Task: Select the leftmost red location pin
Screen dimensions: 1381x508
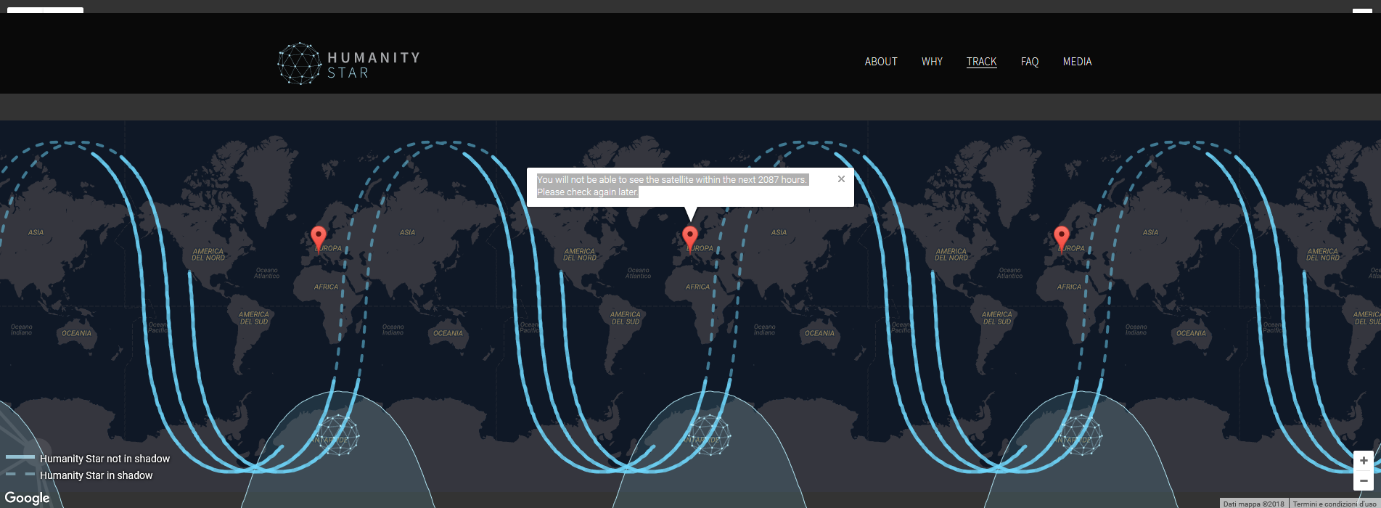Action: pyautogui.click(x=318, y=239)
